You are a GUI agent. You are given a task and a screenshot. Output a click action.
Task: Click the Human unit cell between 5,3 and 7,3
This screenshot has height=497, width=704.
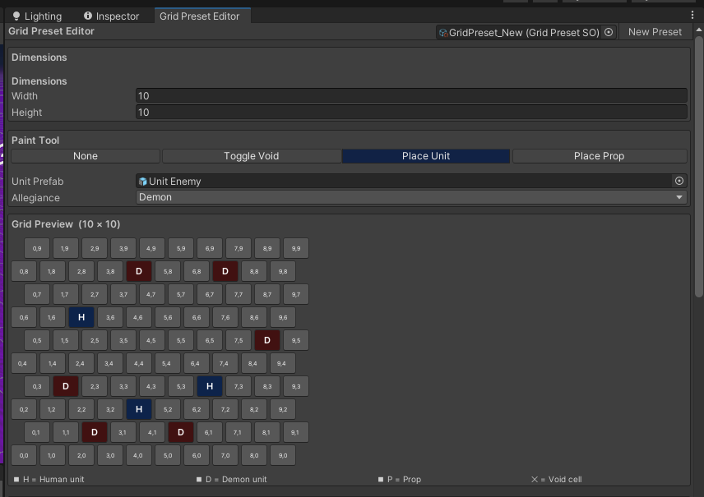click(x=210, y=386)
